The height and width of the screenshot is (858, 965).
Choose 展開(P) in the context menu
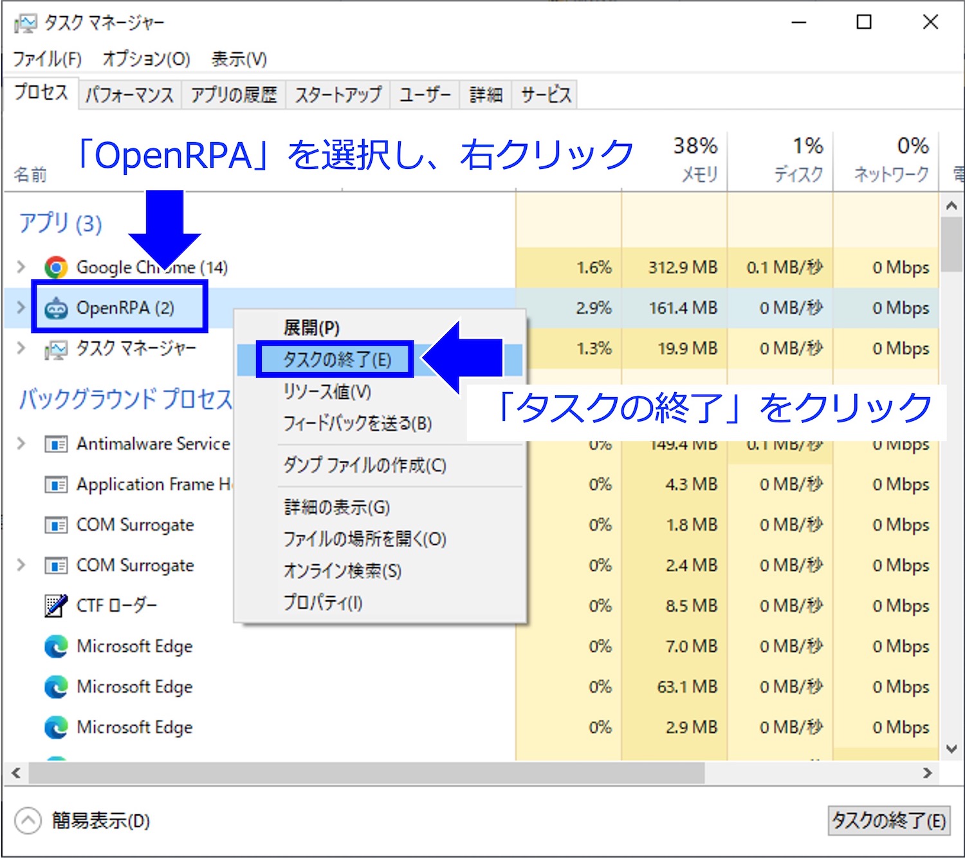point(380,328)
